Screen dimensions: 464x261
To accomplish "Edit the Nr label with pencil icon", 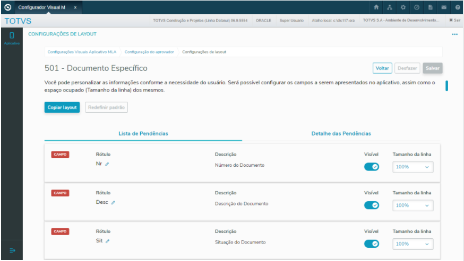I will pos(107,164).
